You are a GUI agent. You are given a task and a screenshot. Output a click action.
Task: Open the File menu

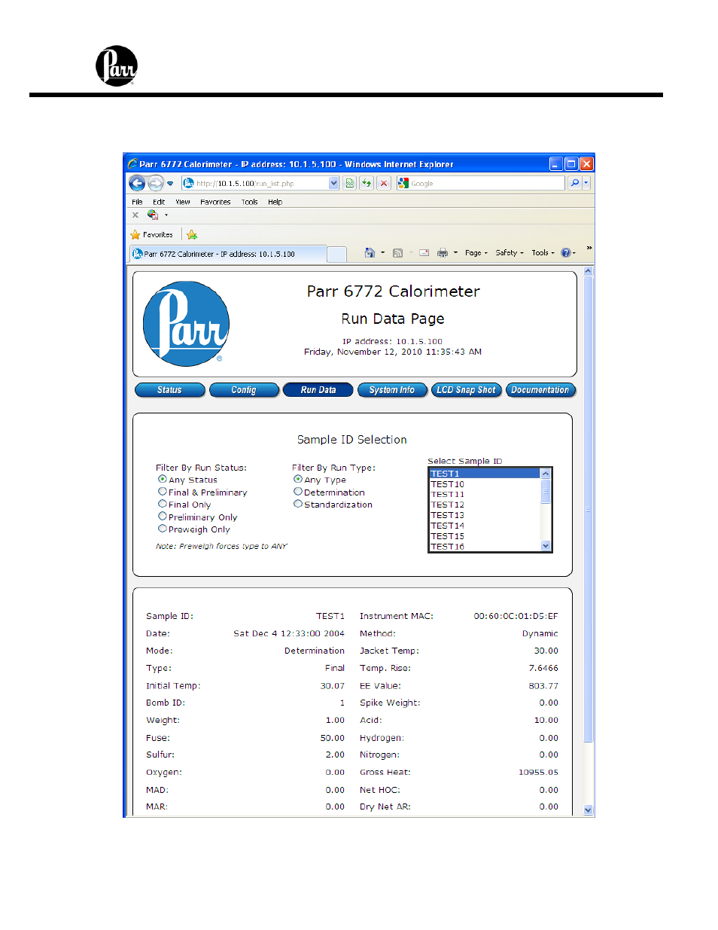tap(137, 202)
